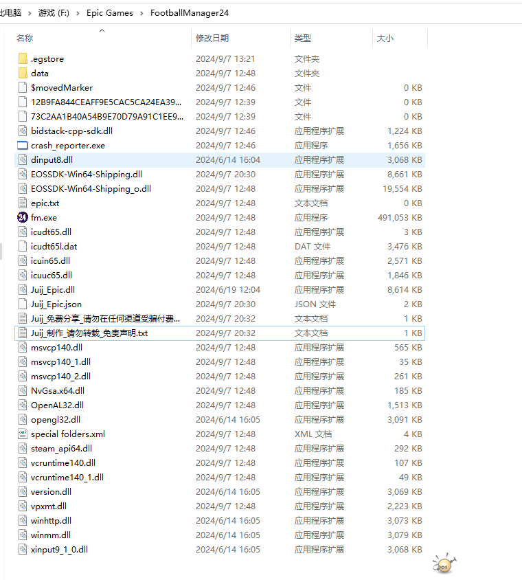The height and width of the screenshot is (580, 522).
Task: Sort files by the 类型 column header
Action: click(303, 38)
